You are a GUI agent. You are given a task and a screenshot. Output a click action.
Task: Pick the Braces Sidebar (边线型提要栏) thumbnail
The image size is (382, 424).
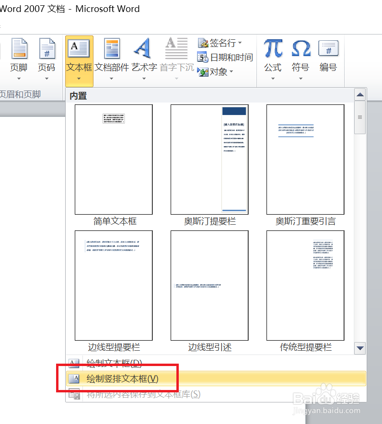(114, 286)
